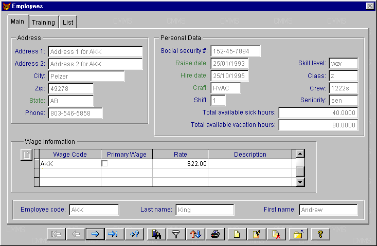Open the find record binoculars tool
This screenshot has height=246, width=377.
[156, 234]
